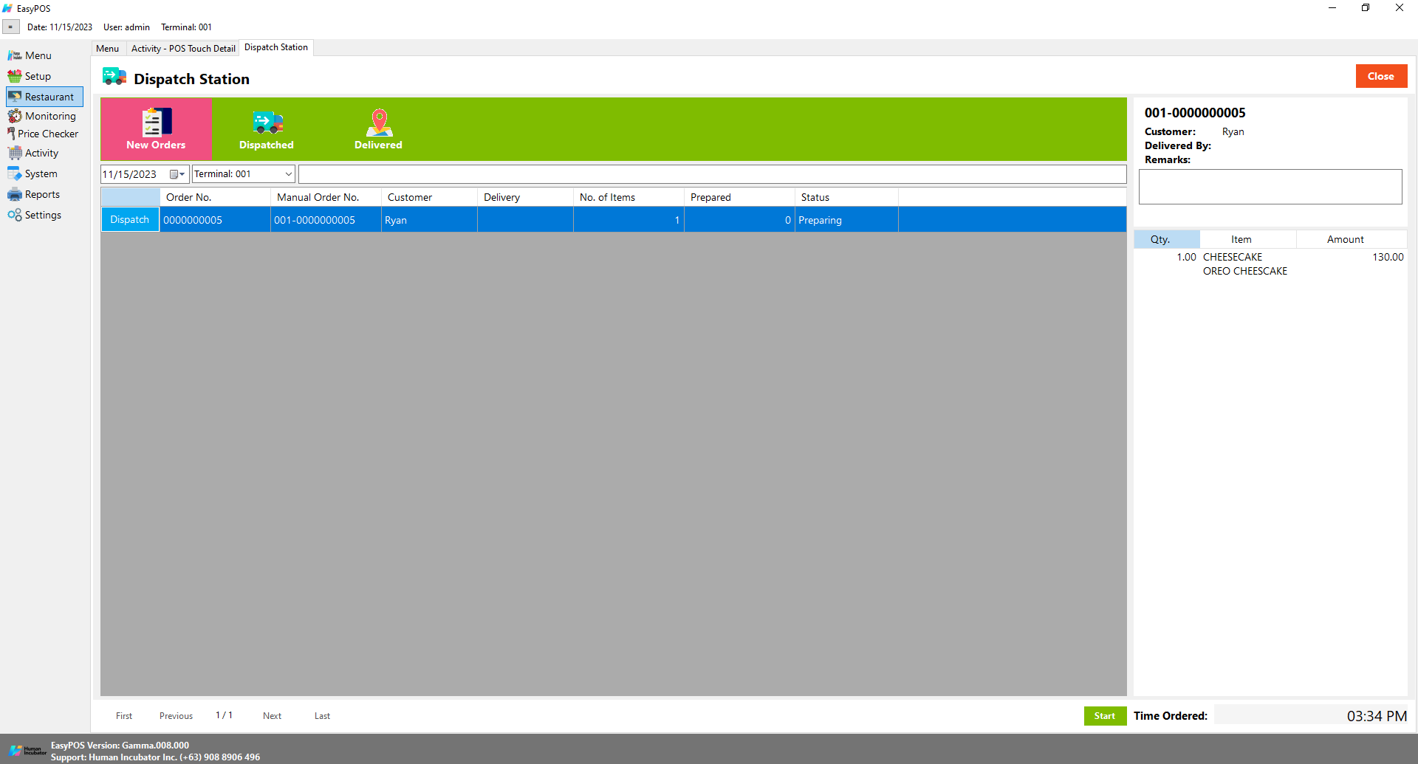Screen dimensions: 1418x764
Task: Click the Dispatch Station header truck icon
Action: 114,77
